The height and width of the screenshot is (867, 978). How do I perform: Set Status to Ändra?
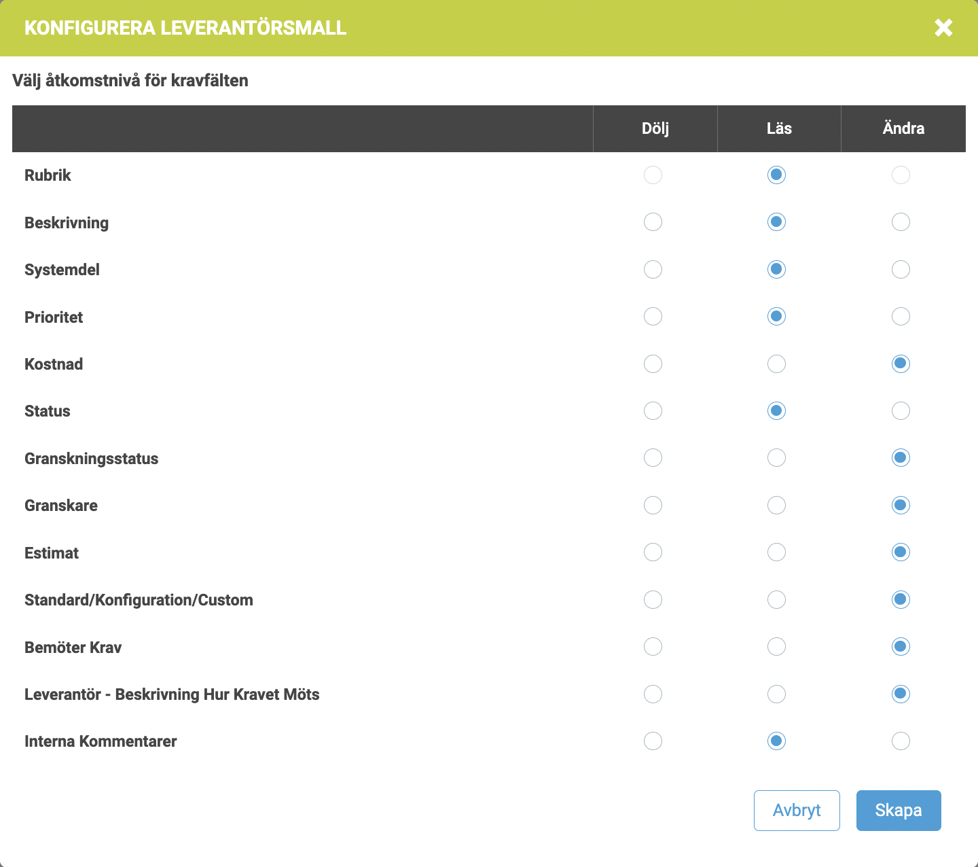pyautogui.click(x=901, y=411)
